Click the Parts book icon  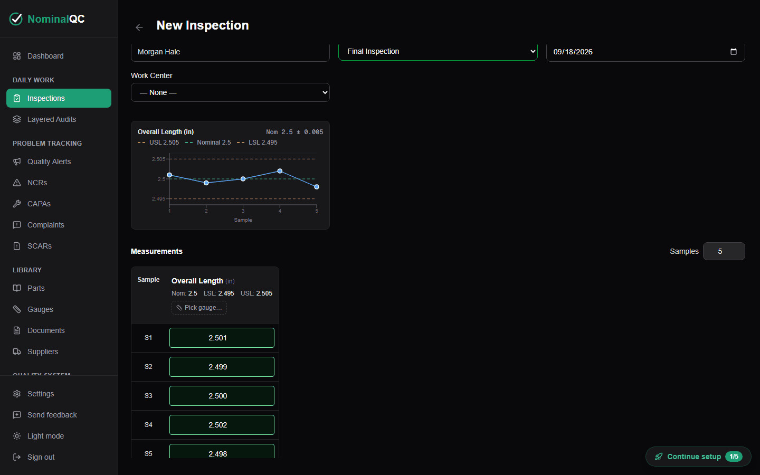17,288
